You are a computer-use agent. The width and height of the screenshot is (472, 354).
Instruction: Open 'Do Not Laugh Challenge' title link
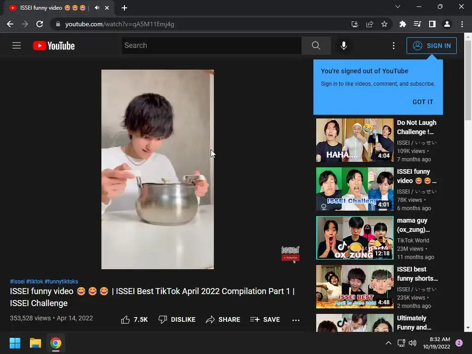pos(417,127)
